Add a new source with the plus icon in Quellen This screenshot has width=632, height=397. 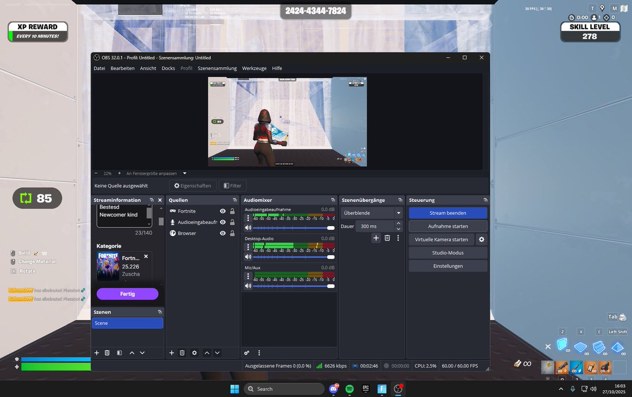(172, 352)
